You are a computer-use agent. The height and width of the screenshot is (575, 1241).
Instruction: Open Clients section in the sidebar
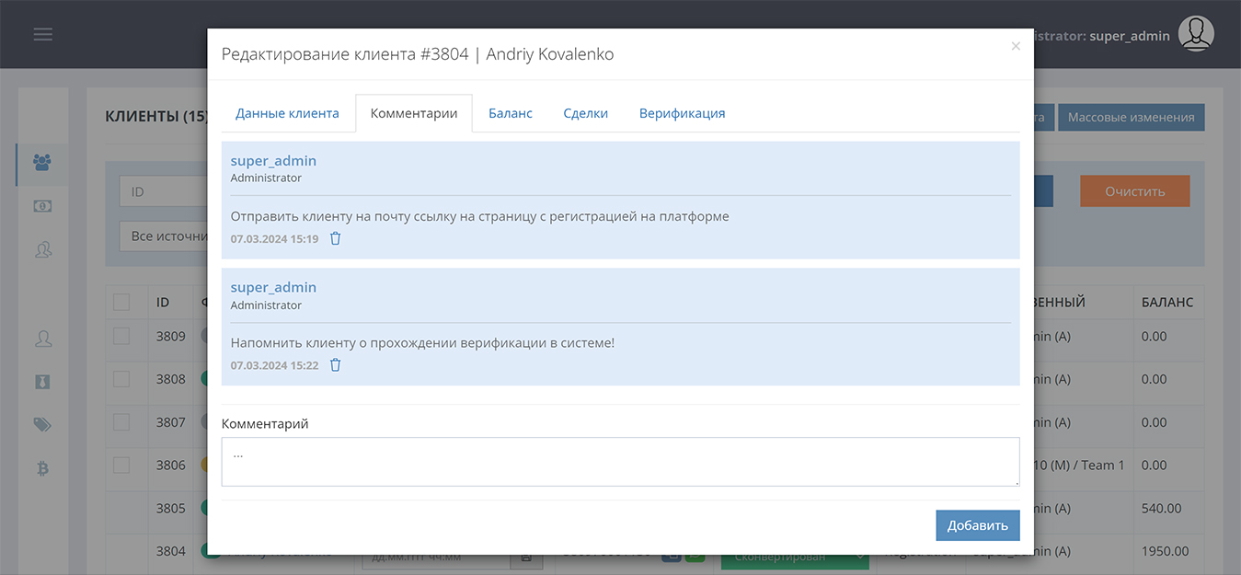42,163
